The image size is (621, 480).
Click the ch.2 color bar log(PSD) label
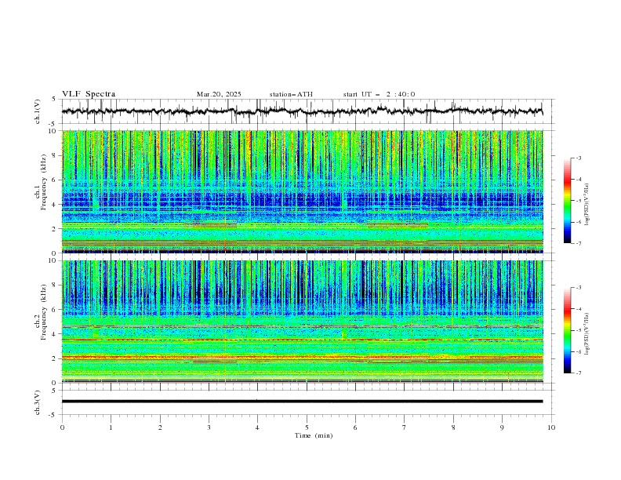(586, 333)
